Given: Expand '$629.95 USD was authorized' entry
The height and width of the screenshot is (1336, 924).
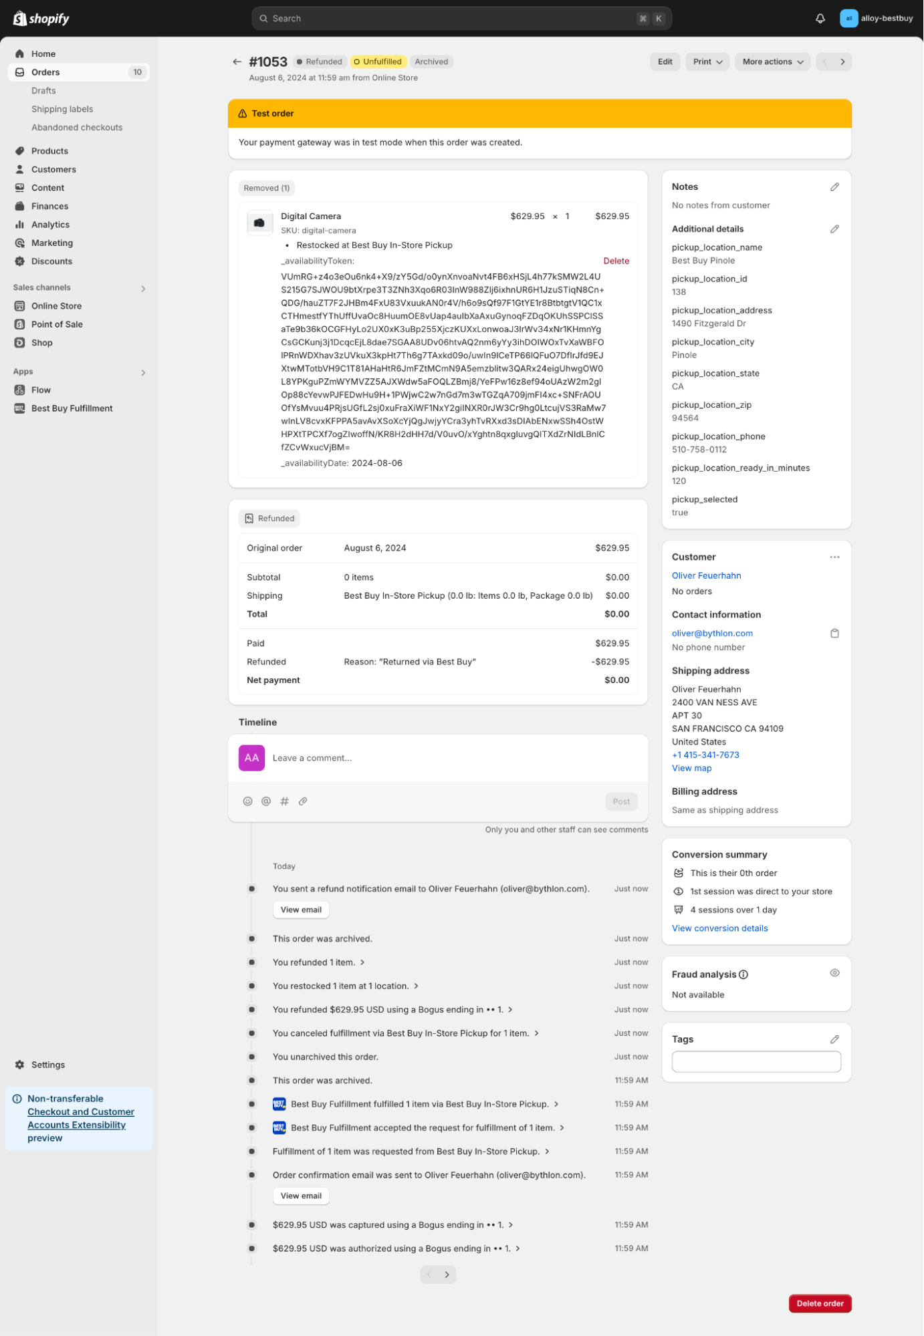Looking at the screenshot, I should click(517, 1248).
